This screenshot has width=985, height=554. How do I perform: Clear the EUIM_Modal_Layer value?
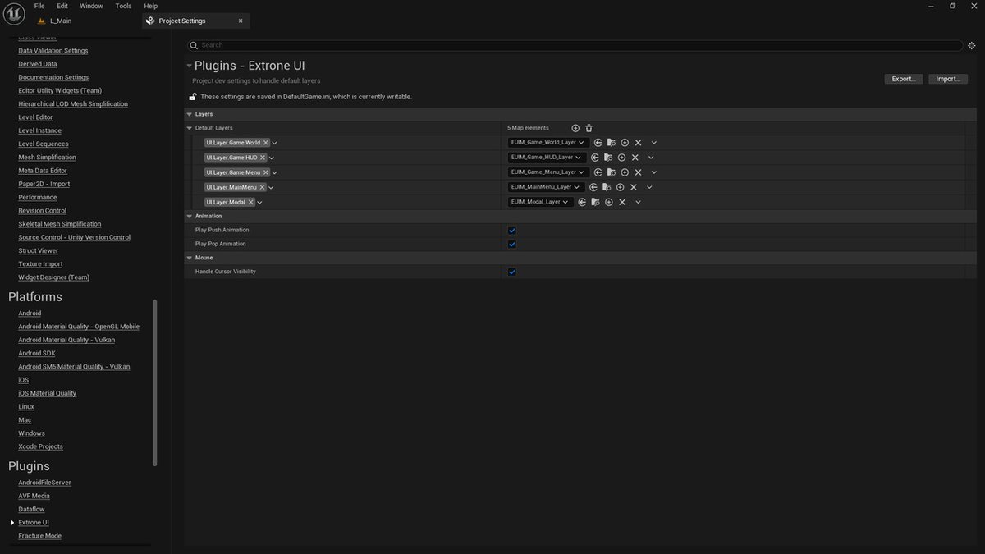(x=621, y=202)
